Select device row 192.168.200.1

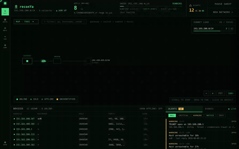(88, 129)
